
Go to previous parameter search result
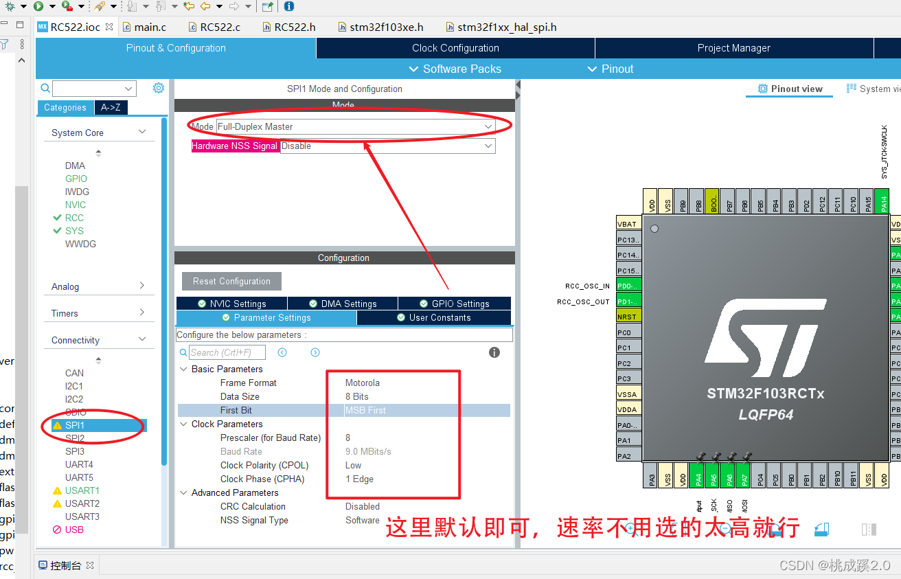click(x=282, y=352)
